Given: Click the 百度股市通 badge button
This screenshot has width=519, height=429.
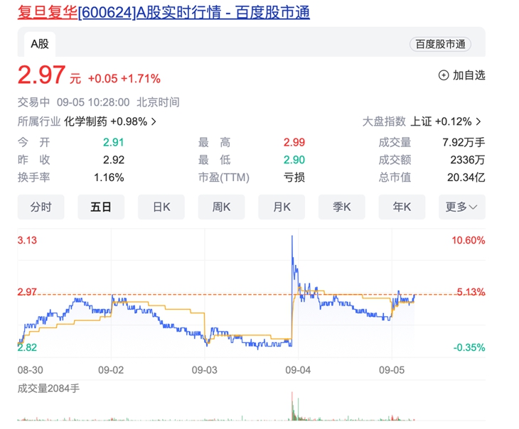Looking at the screenshot, I should coord(440,44).
